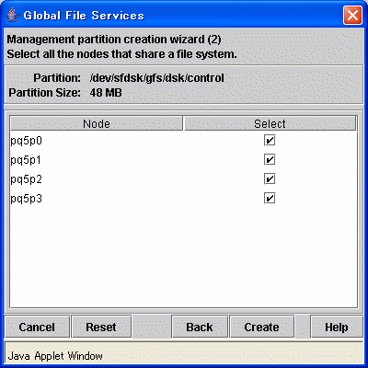Screen dimensions: 368x368
Task: Click the Global File Services title bar
Action: tap(184, 16)
